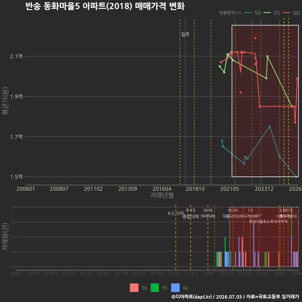Image resolution: width=302 pixels, height=302 pixels.
Task: Click the 평균가(원) vertical axis title
Action: (5, 101)
